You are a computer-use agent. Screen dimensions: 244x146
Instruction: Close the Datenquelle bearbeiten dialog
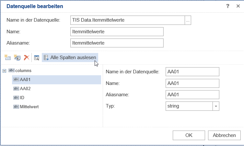(x=238, y=6)
